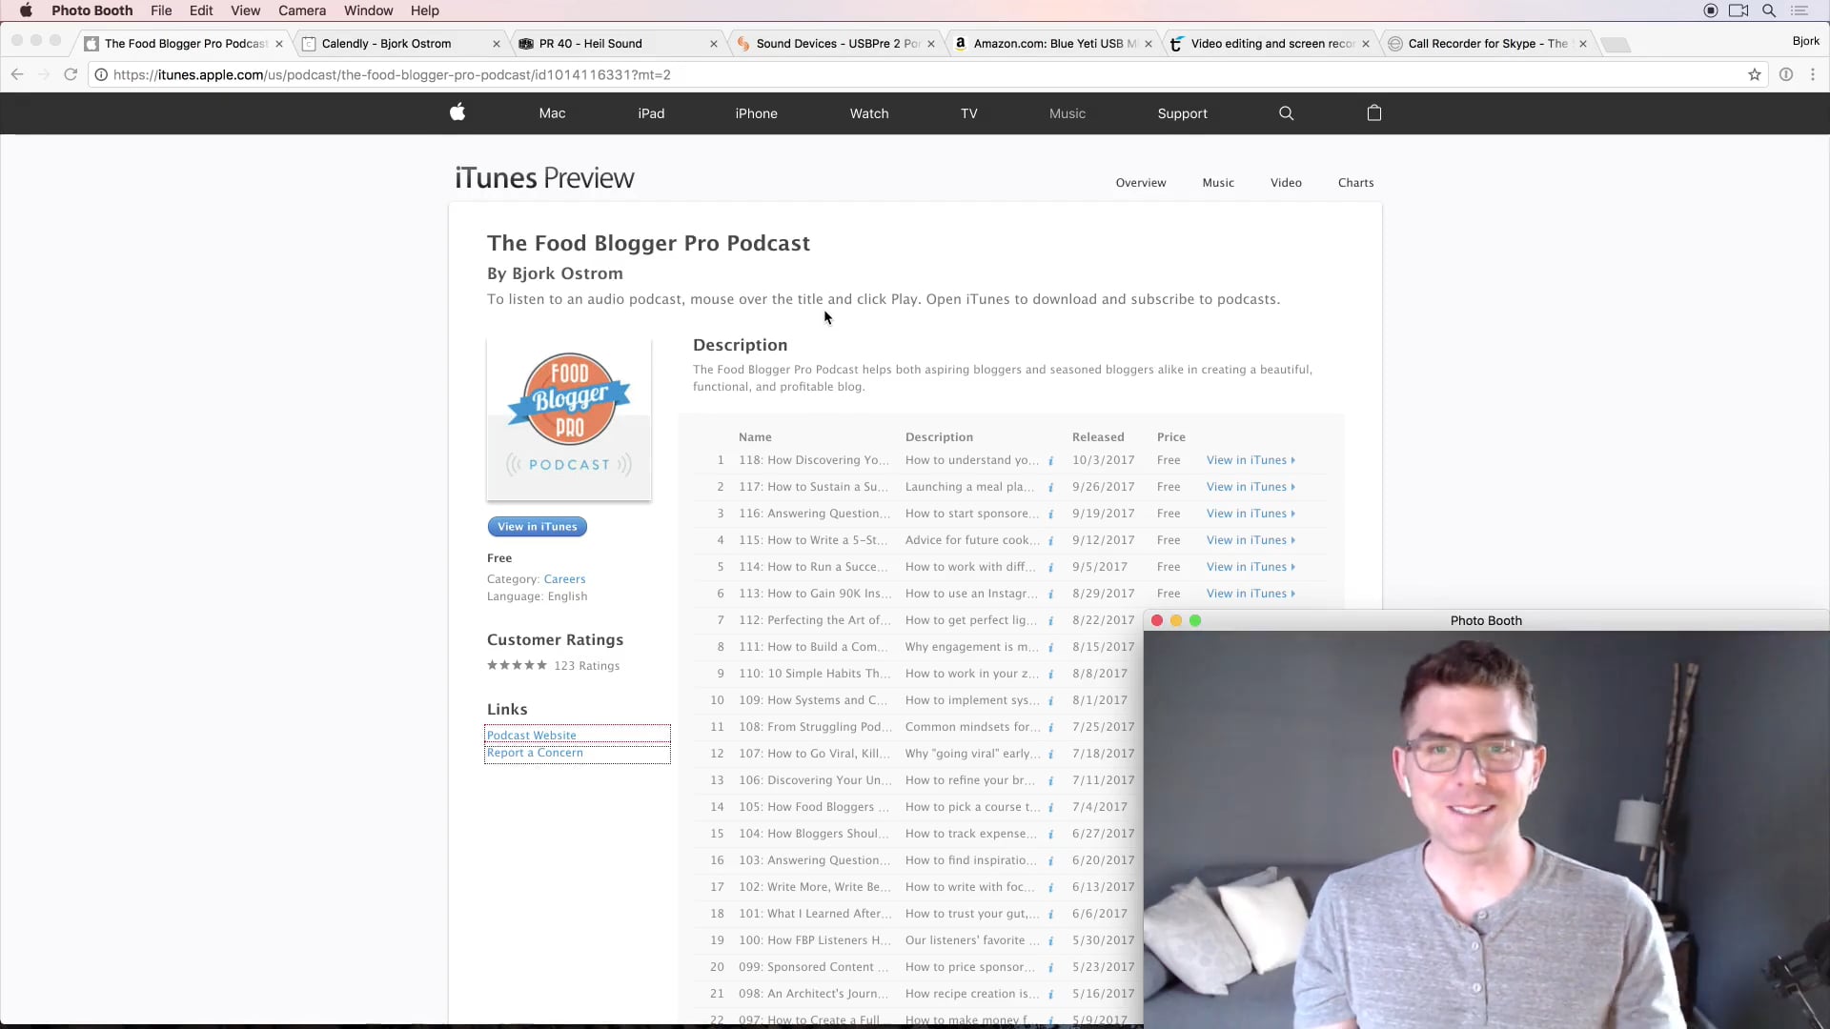
Task: Open the Podcast Website link
Action: (531, 736)
